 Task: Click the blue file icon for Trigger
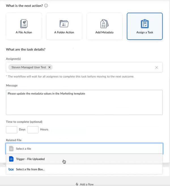11,159
